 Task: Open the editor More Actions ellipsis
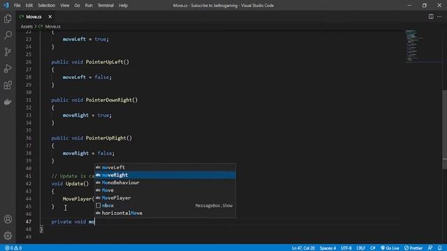[x=439, y=17]
